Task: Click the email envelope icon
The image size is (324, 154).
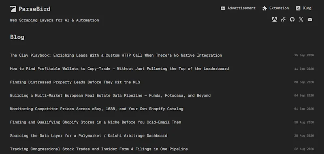Action: click(x=310, y=19)
